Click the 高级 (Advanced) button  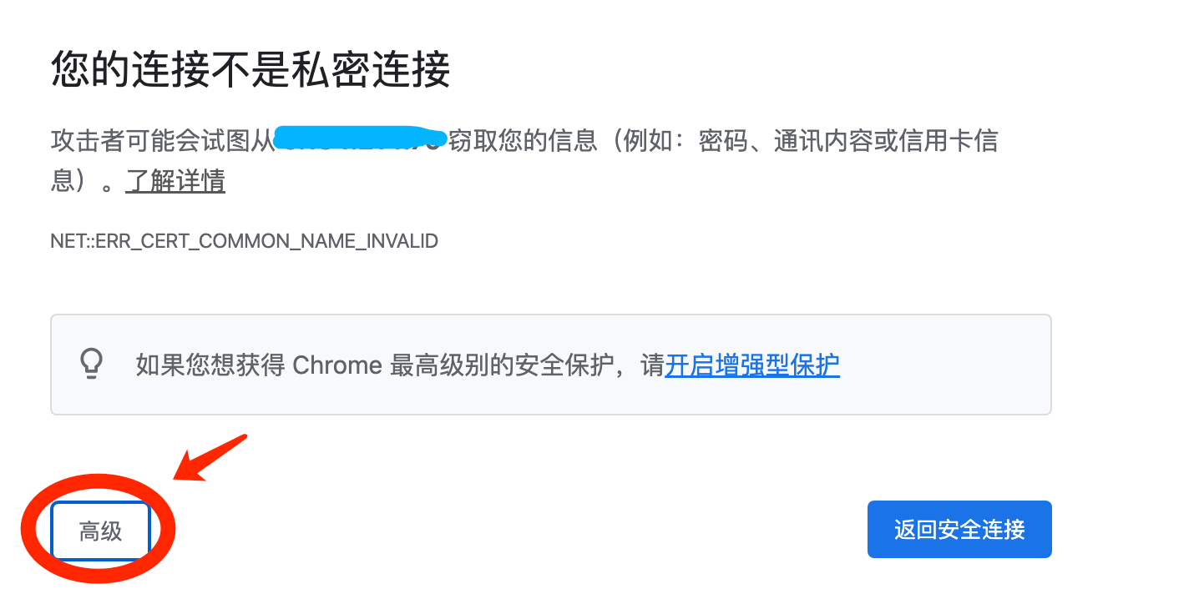coord(100,531)
